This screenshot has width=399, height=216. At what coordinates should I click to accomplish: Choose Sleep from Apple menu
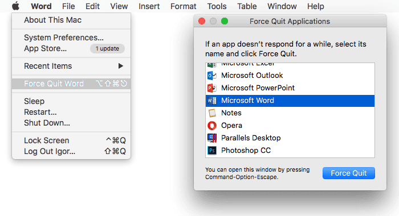[x=71, y=101]
